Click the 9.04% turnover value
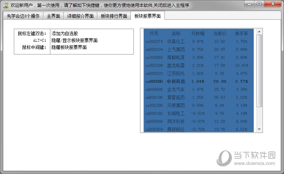 (x=241, y=121)
